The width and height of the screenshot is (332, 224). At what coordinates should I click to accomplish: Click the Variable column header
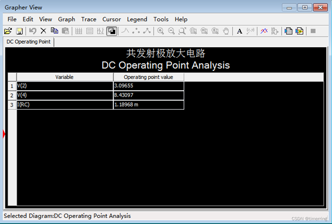65,77
